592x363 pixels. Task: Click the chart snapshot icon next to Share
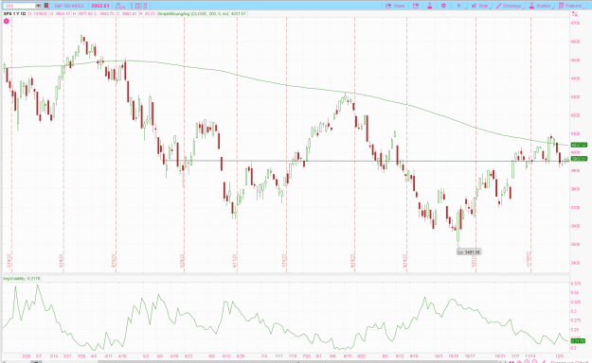click(x=416, y=6)
